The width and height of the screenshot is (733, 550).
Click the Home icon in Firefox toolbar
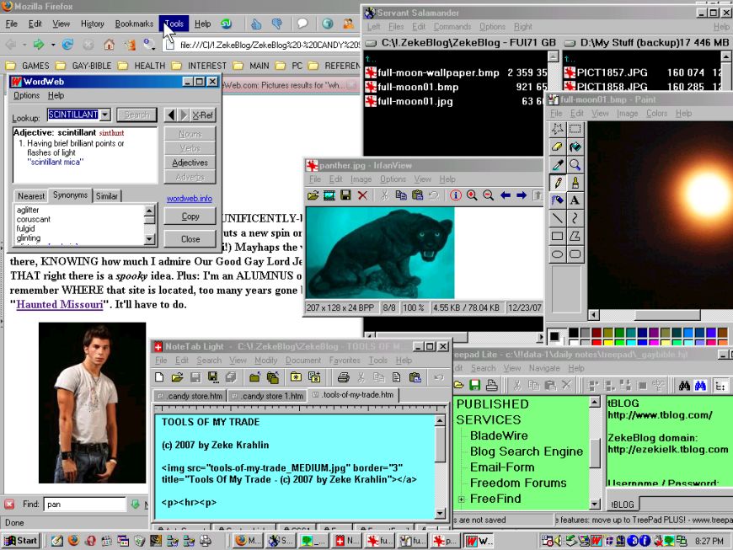coord(109,45)
